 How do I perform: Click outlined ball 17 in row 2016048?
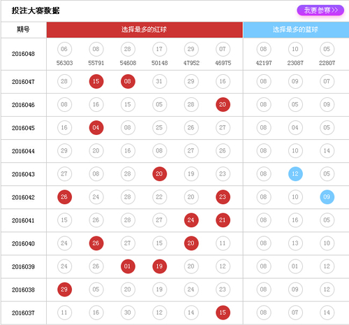pos(159,49)
